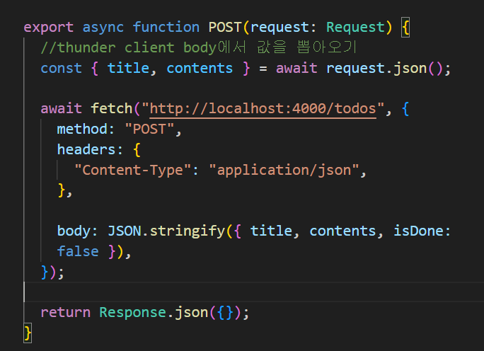Select the Request type annotation
The width and height of the screenshot is (484, 351).
coord(355,27)
